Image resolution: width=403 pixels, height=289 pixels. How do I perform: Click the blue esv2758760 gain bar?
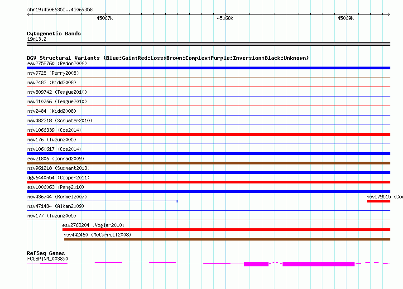click(208, 68)
